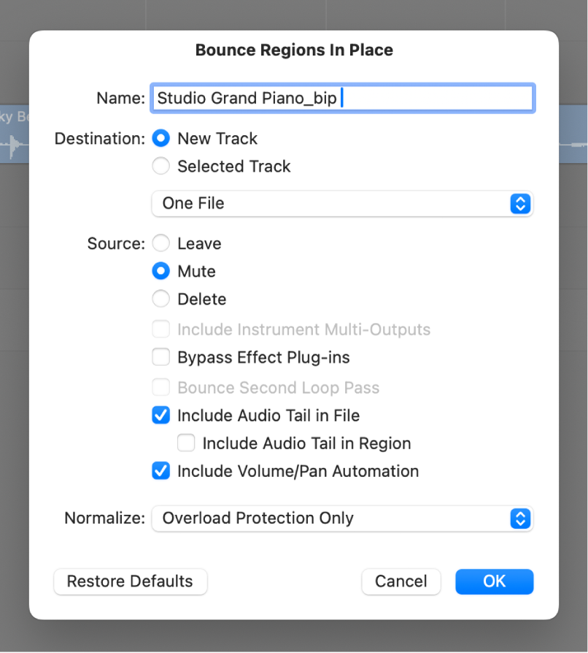This screenshot has height=653, width=588.
Task: Click the Restore Defaults button
Action: coord(130,581)
